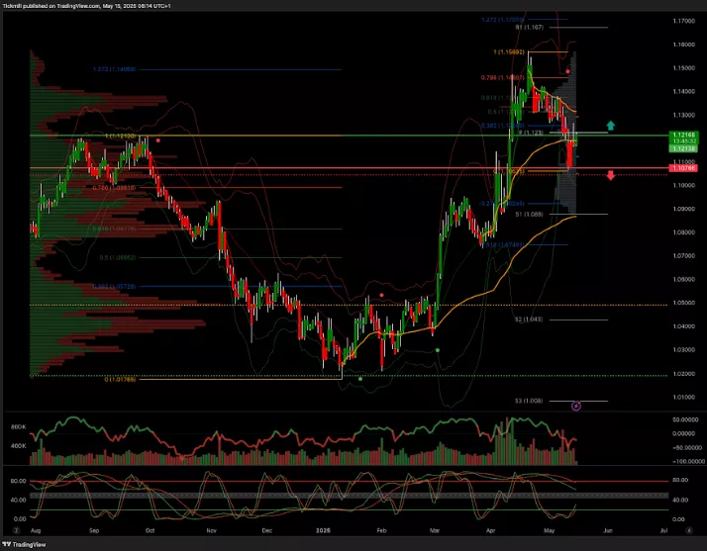
Task: Click the red dot above the April high
Action: click(567, 71)
